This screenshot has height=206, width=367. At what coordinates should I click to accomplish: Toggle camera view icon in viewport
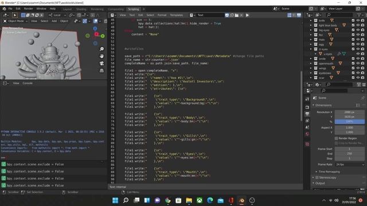click(101, 64)
